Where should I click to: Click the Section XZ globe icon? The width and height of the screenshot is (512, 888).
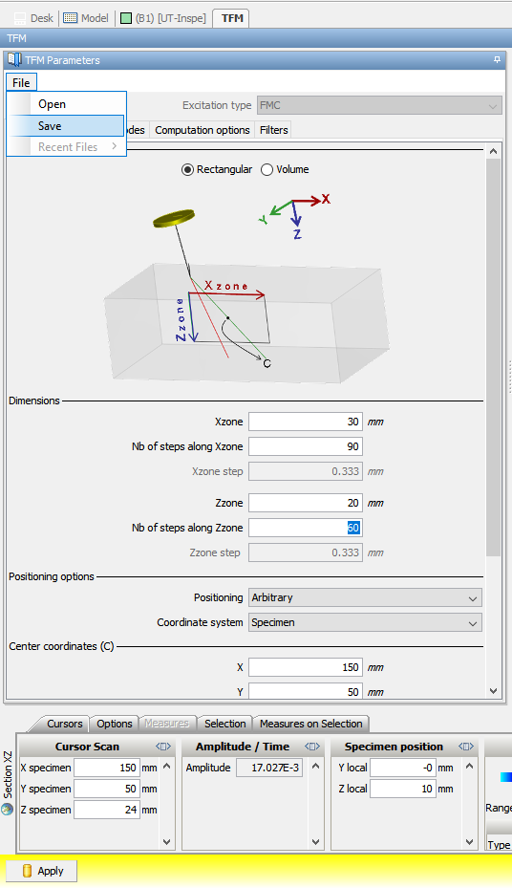click(8, 809)
